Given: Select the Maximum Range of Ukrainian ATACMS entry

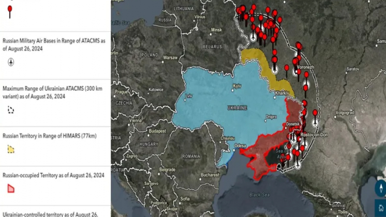Looking at the screenshot, I should pos(54,92).
